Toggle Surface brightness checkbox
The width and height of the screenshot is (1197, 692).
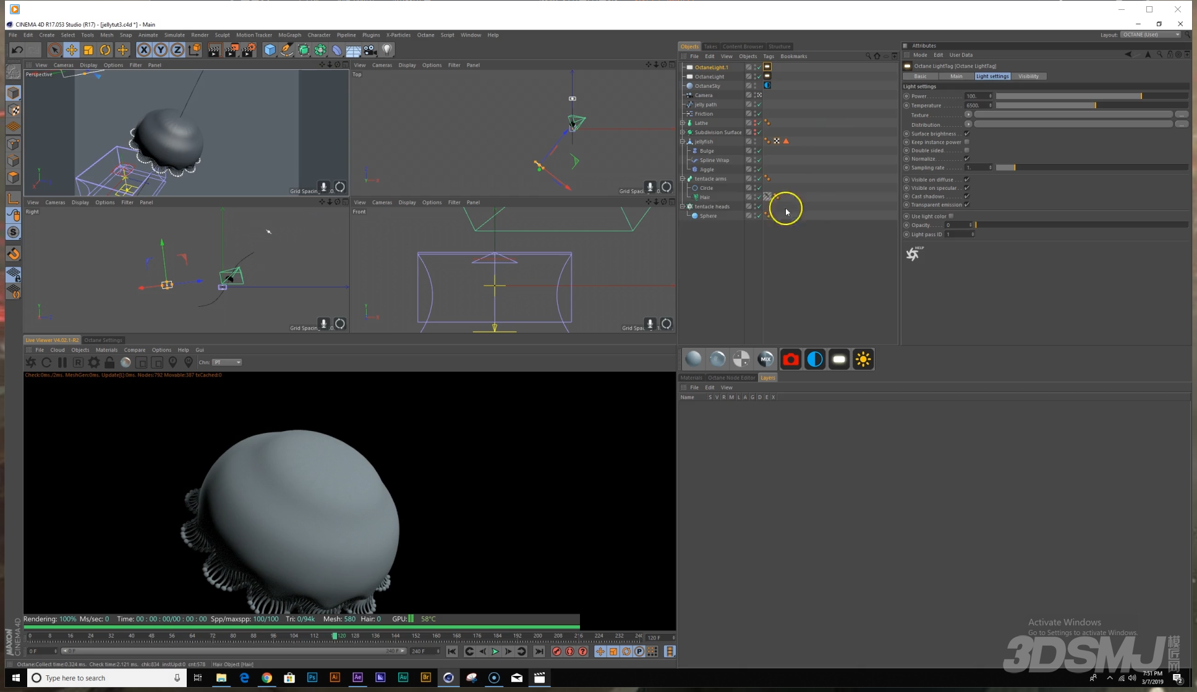pyautogui.click(x=967, y=134)
